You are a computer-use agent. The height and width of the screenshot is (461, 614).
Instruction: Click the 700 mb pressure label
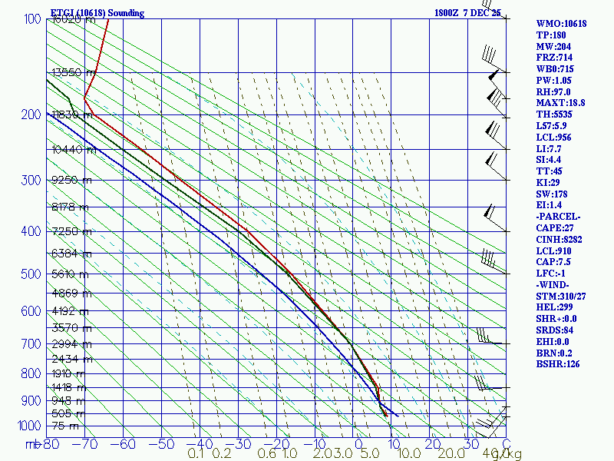click(31, 343)
